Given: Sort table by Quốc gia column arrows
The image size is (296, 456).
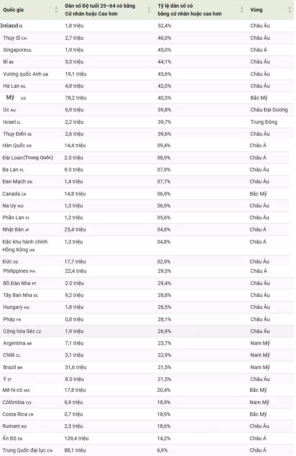Looking at the screenshot, I should coord(56,10).
